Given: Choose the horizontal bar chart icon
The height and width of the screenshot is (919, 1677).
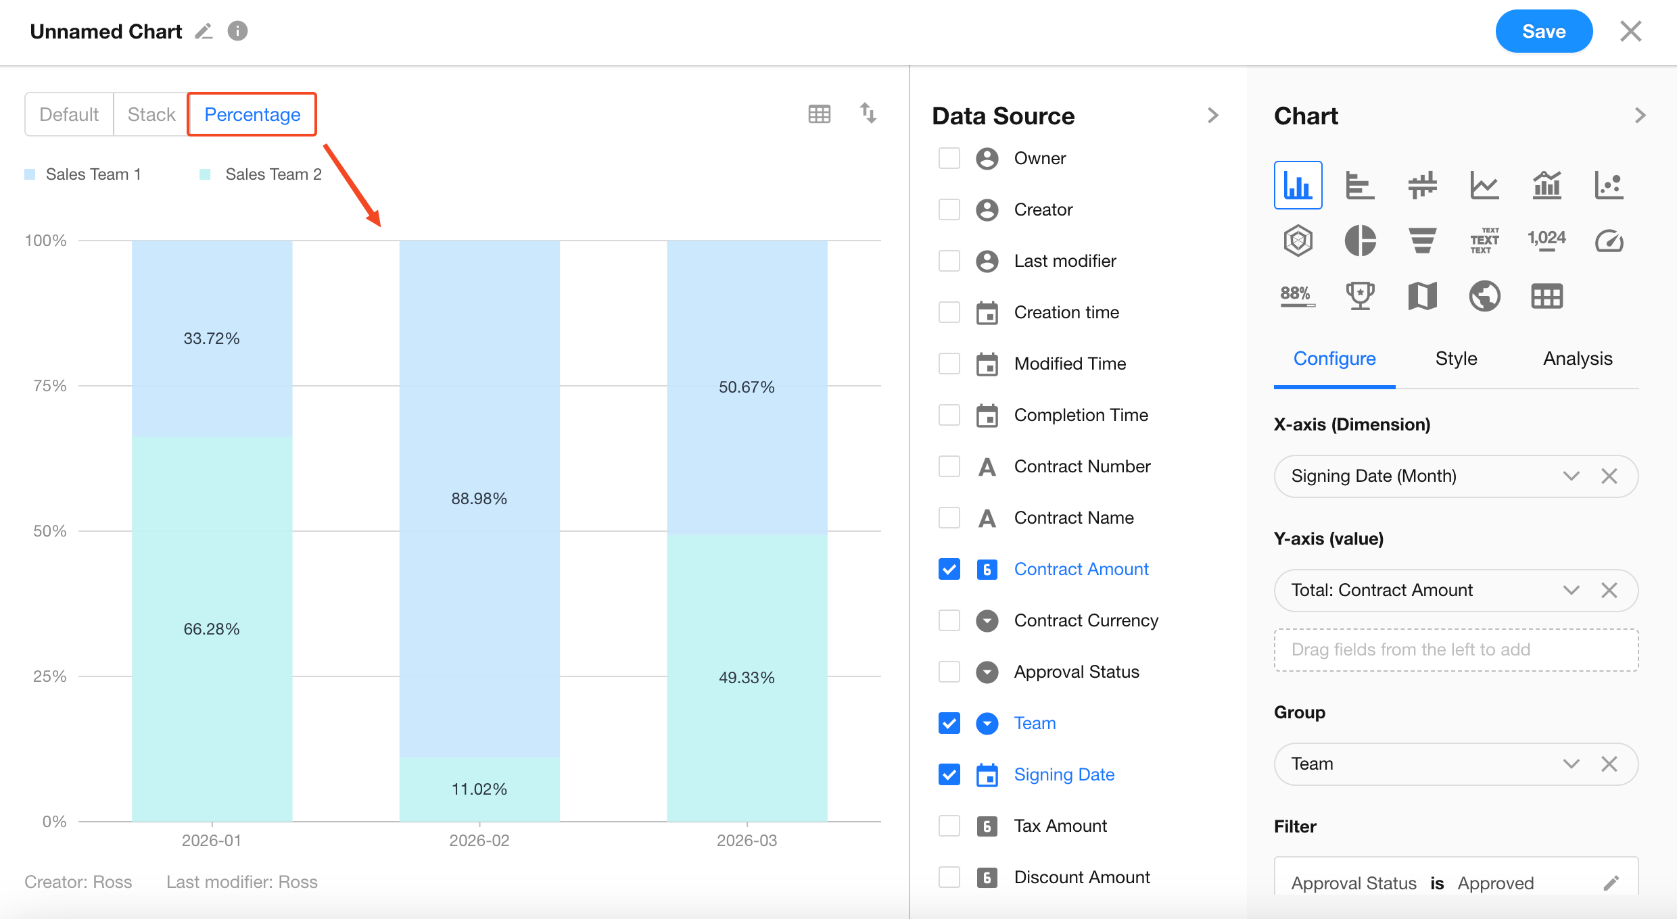Looking at the screenshot, I should point(1360,185).
